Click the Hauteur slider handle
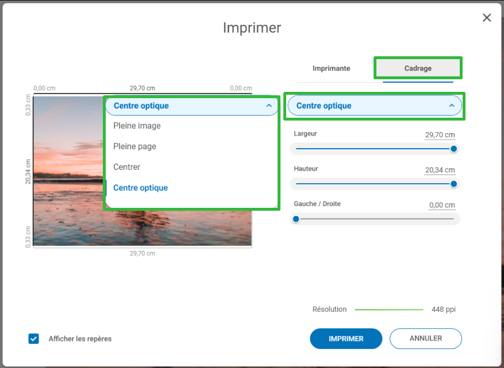This screenshot has height=368, width=504. tap(453, 184)
